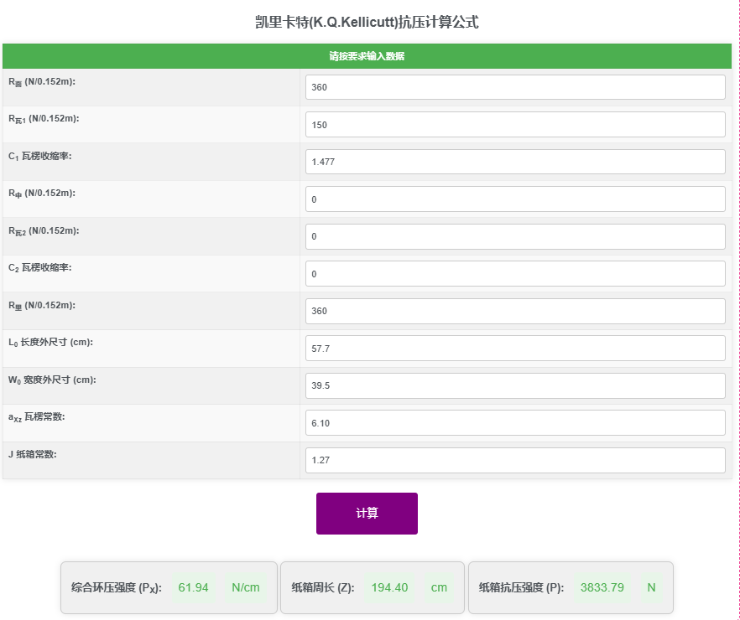Click the R中 input field showing 0
This screenshot has width=740, height=620.
[x=514, y=199]
